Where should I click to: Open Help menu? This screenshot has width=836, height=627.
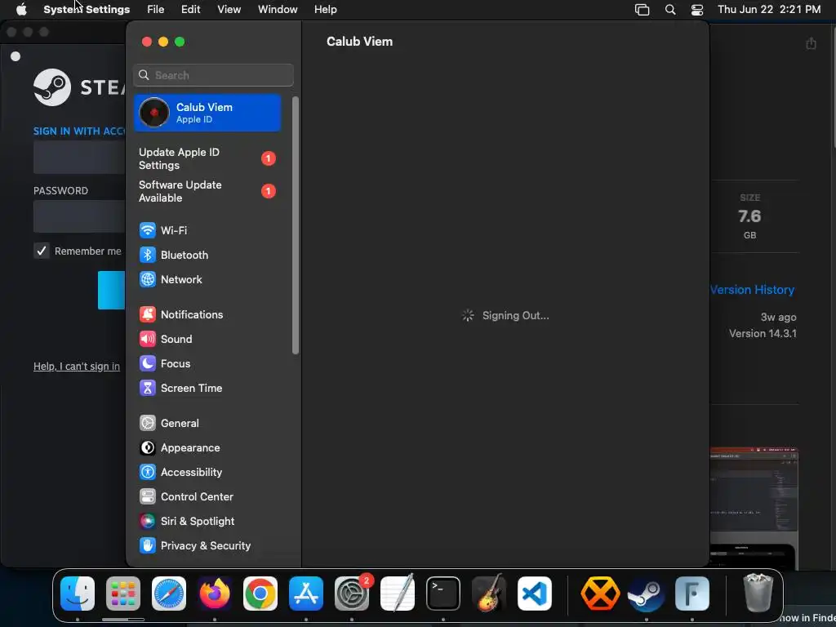pos(325,10)
